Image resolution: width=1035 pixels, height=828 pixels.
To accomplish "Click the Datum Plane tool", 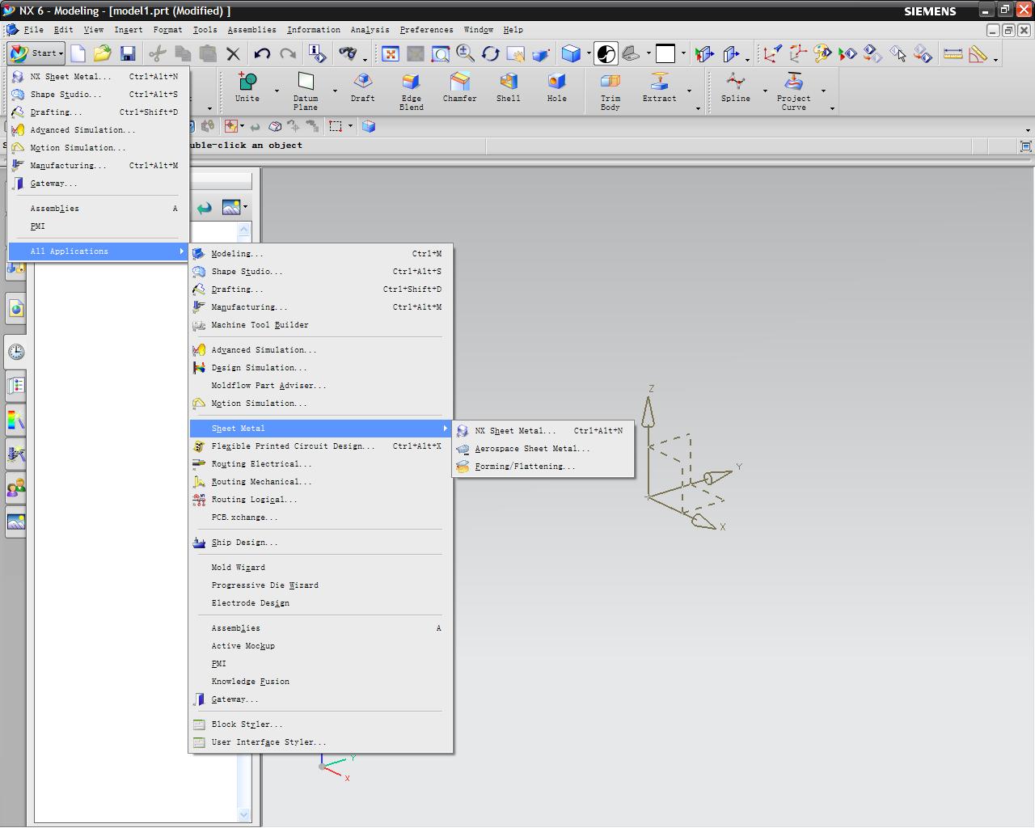I will point(306,91).
